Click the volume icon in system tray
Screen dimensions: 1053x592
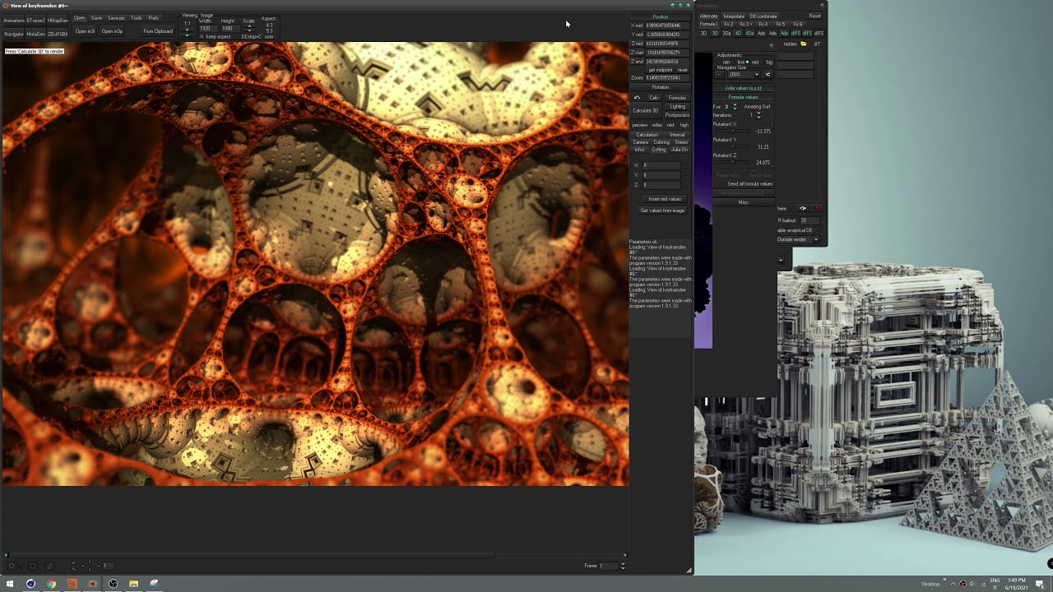972,584
